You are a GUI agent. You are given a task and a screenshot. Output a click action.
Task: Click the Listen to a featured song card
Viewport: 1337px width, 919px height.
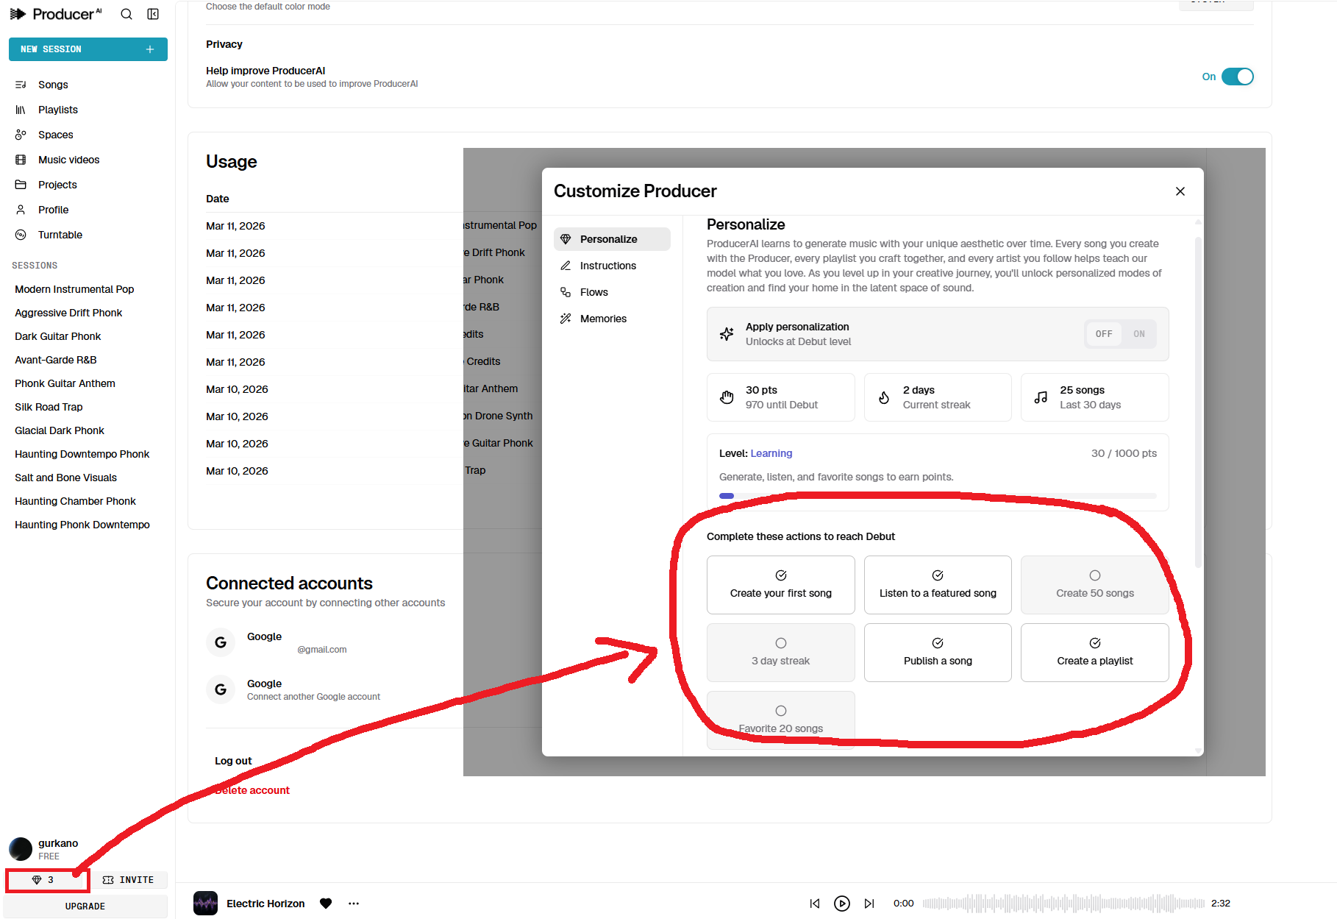[x=938, y=585]
